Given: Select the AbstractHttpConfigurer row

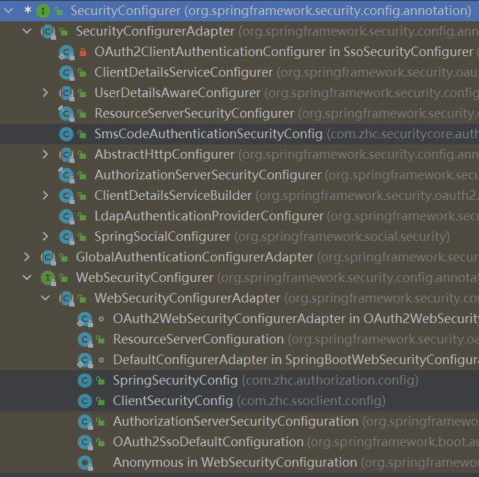Looking at the screenshot, I should tap(239, 154).
